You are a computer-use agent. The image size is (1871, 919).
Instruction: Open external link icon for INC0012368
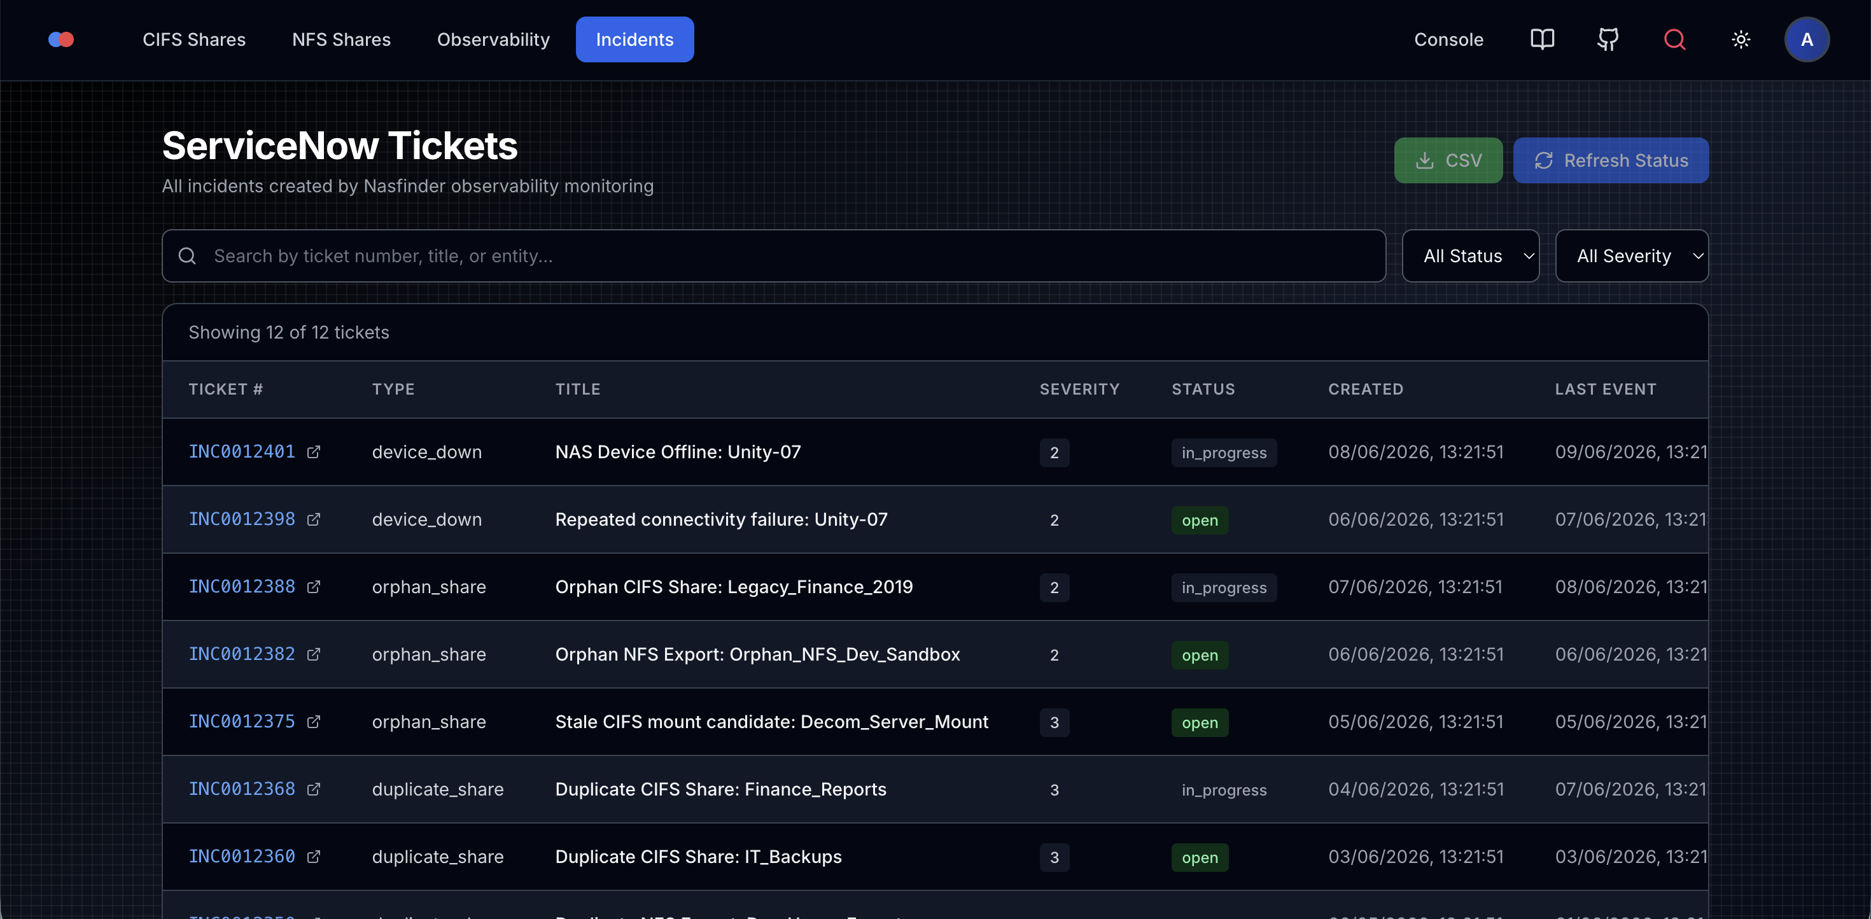313,790
